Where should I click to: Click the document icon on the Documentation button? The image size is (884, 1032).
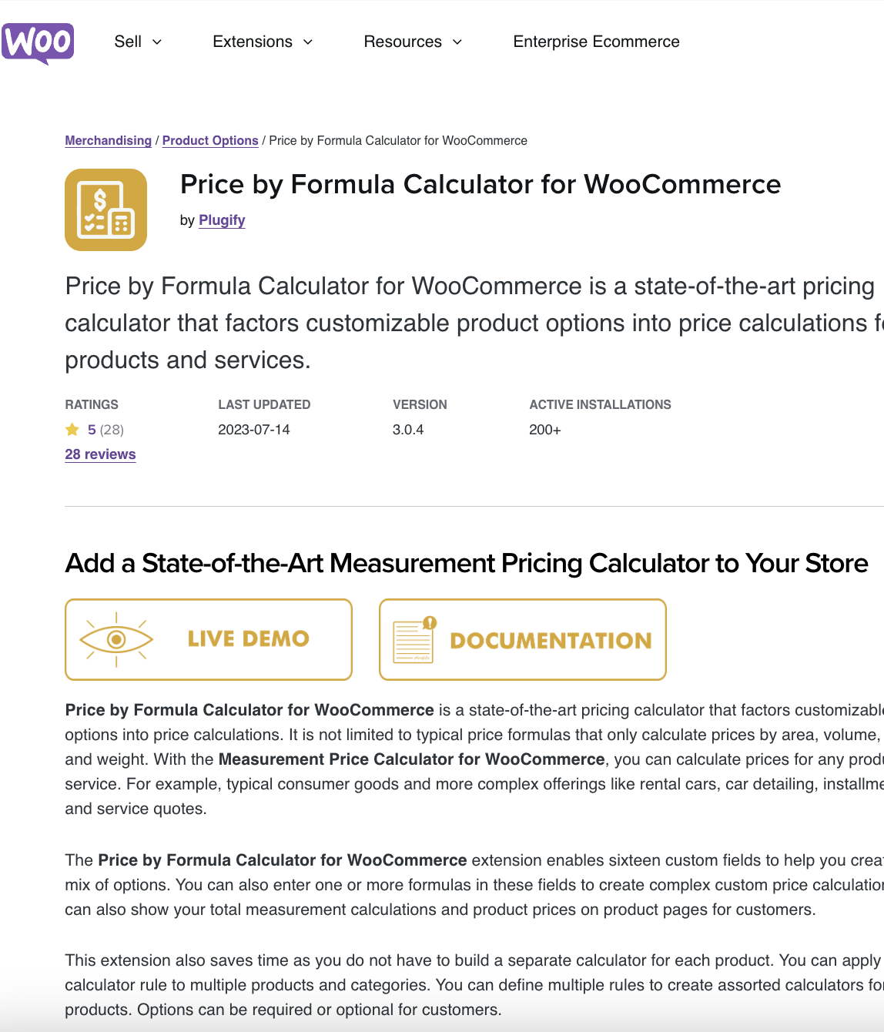[x=414, y=638]
